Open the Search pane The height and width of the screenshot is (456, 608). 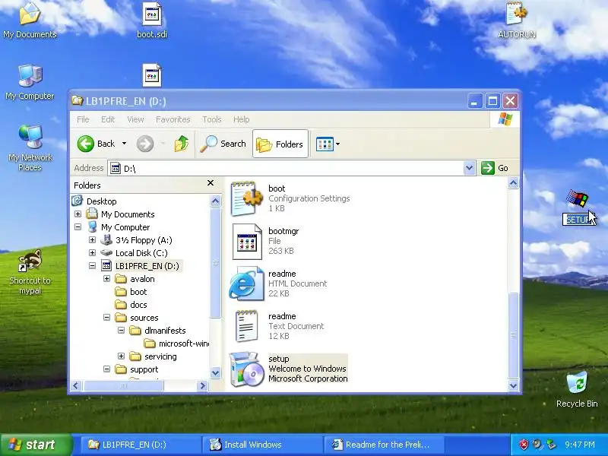pyautogui.click(x=223, y=144)
